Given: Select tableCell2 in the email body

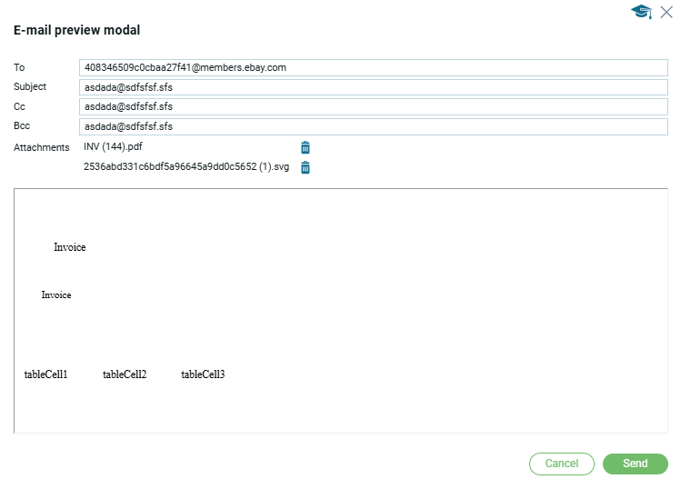Looking at the screenshot, I should (125, 374).
